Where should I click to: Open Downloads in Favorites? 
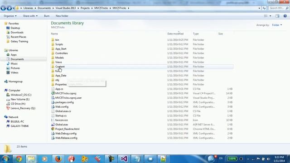[x=17, y=32]
